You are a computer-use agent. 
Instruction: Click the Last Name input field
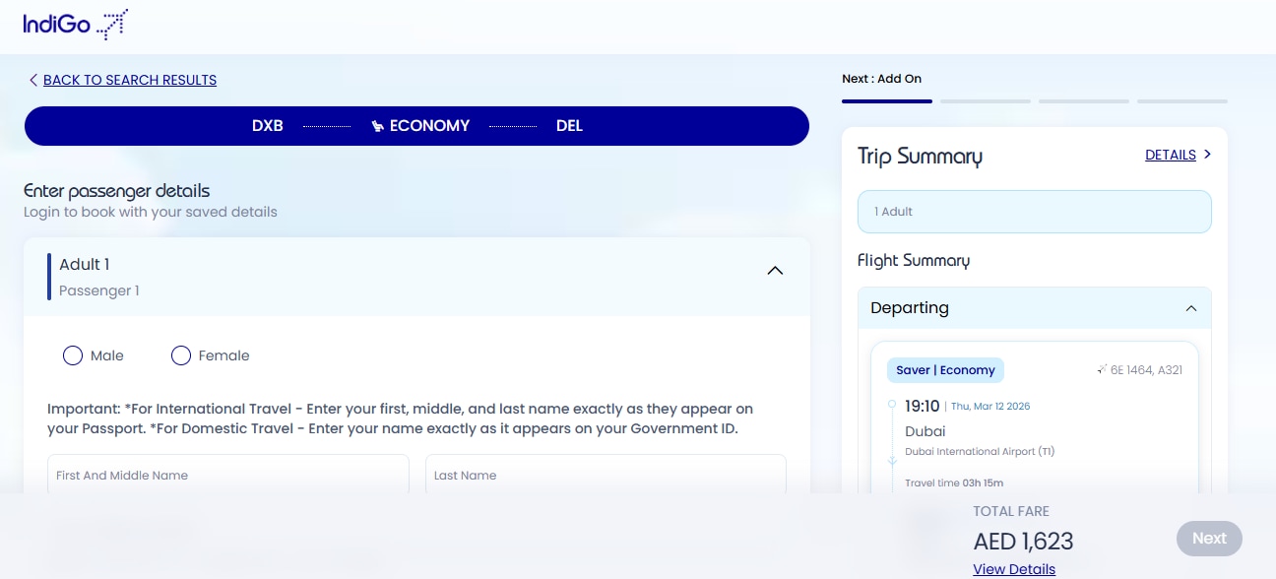tap(606, 475)
